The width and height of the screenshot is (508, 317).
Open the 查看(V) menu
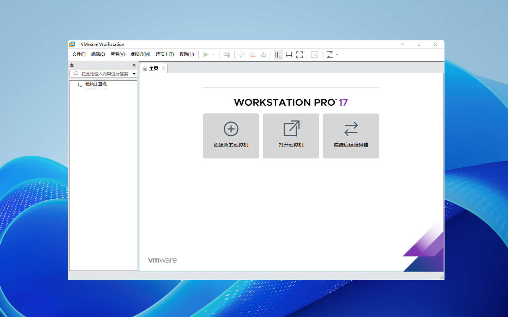(x=117, y=54)
